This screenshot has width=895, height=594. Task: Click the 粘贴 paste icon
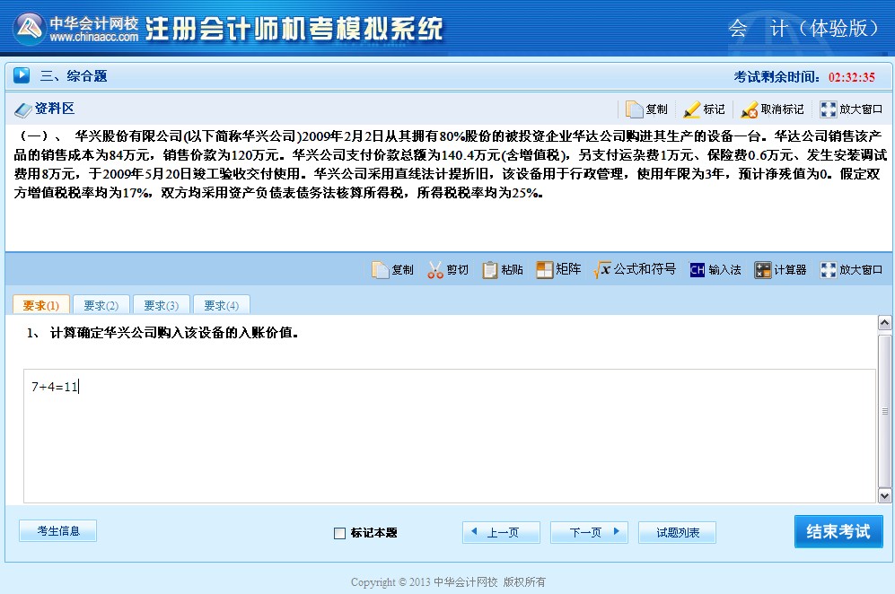click(501, 269)
